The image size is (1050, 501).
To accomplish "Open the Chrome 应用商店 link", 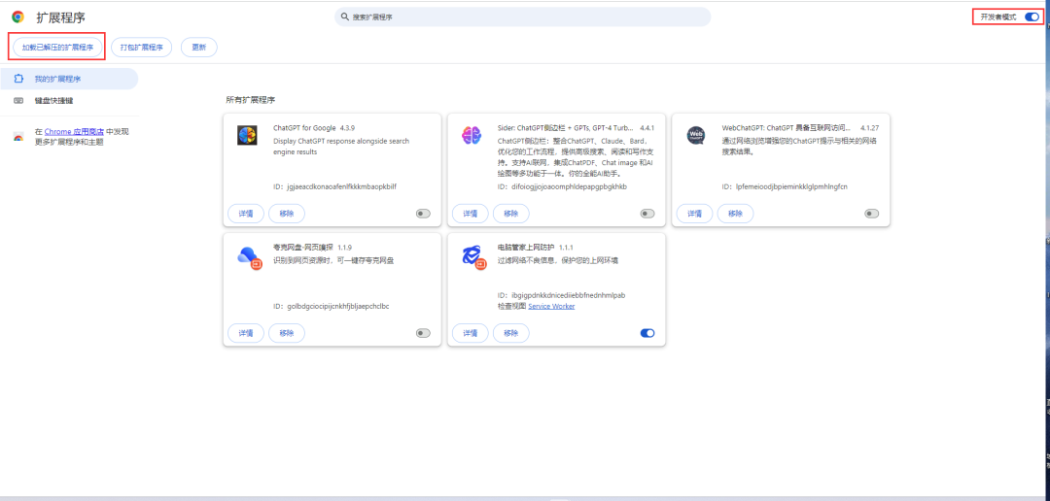I will tap(74, 132).
